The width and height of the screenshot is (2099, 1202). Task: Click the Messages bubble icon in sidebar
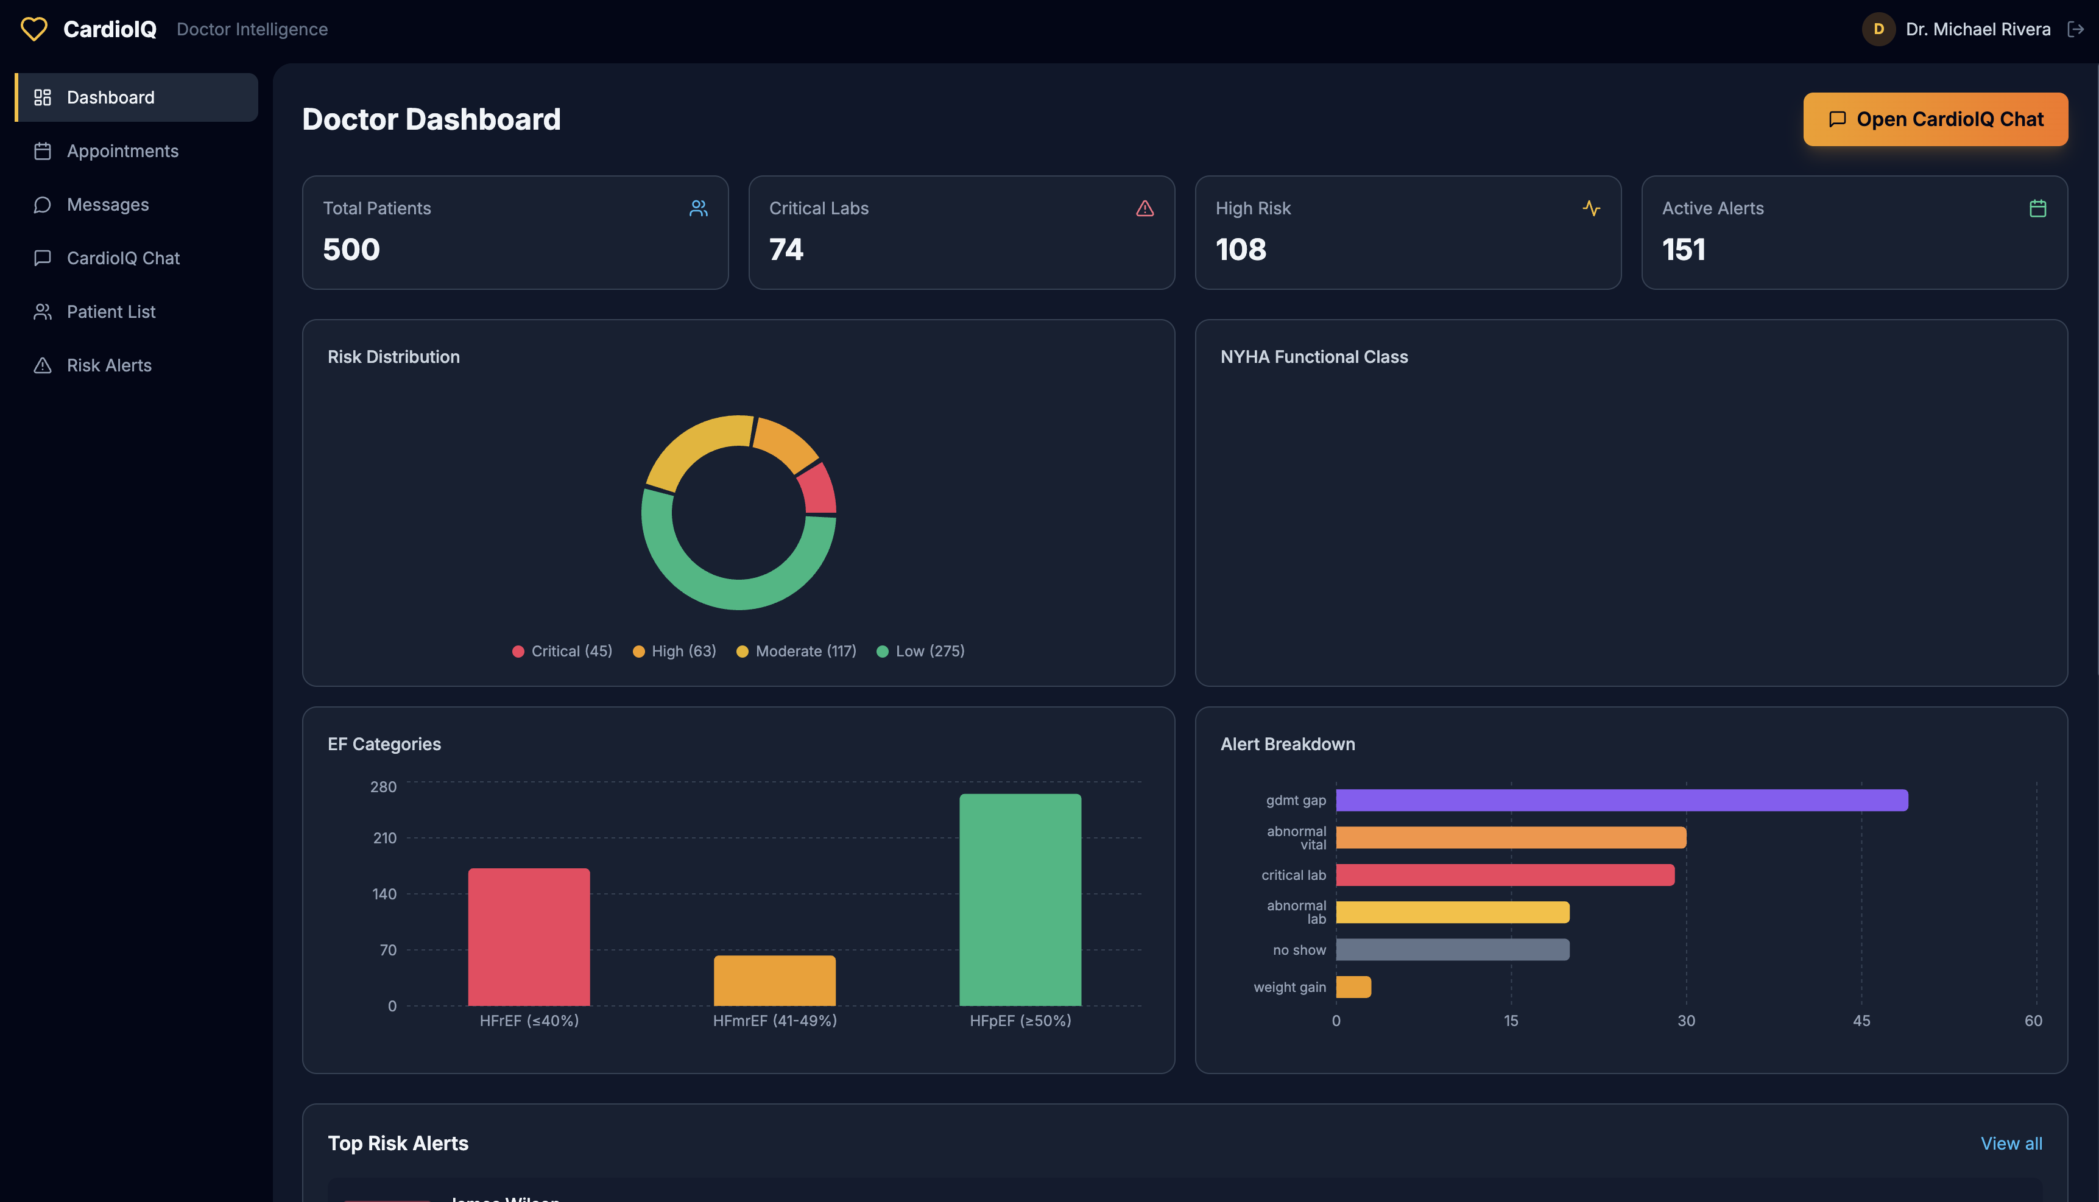click(x=42, y=205)
